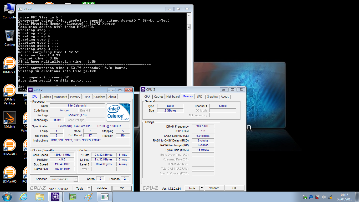359x202 pixels.
Task: Select the black 3DMark desktop shortcut
Action: pos(9,120)
